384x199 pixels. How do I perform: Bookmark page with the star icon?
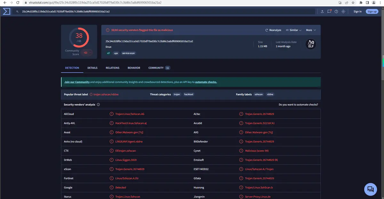pos(353,3)
